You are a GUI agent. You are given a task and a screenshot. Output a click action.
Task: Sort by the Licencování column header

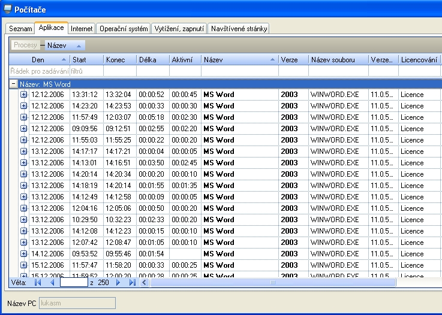click(419, 60)
